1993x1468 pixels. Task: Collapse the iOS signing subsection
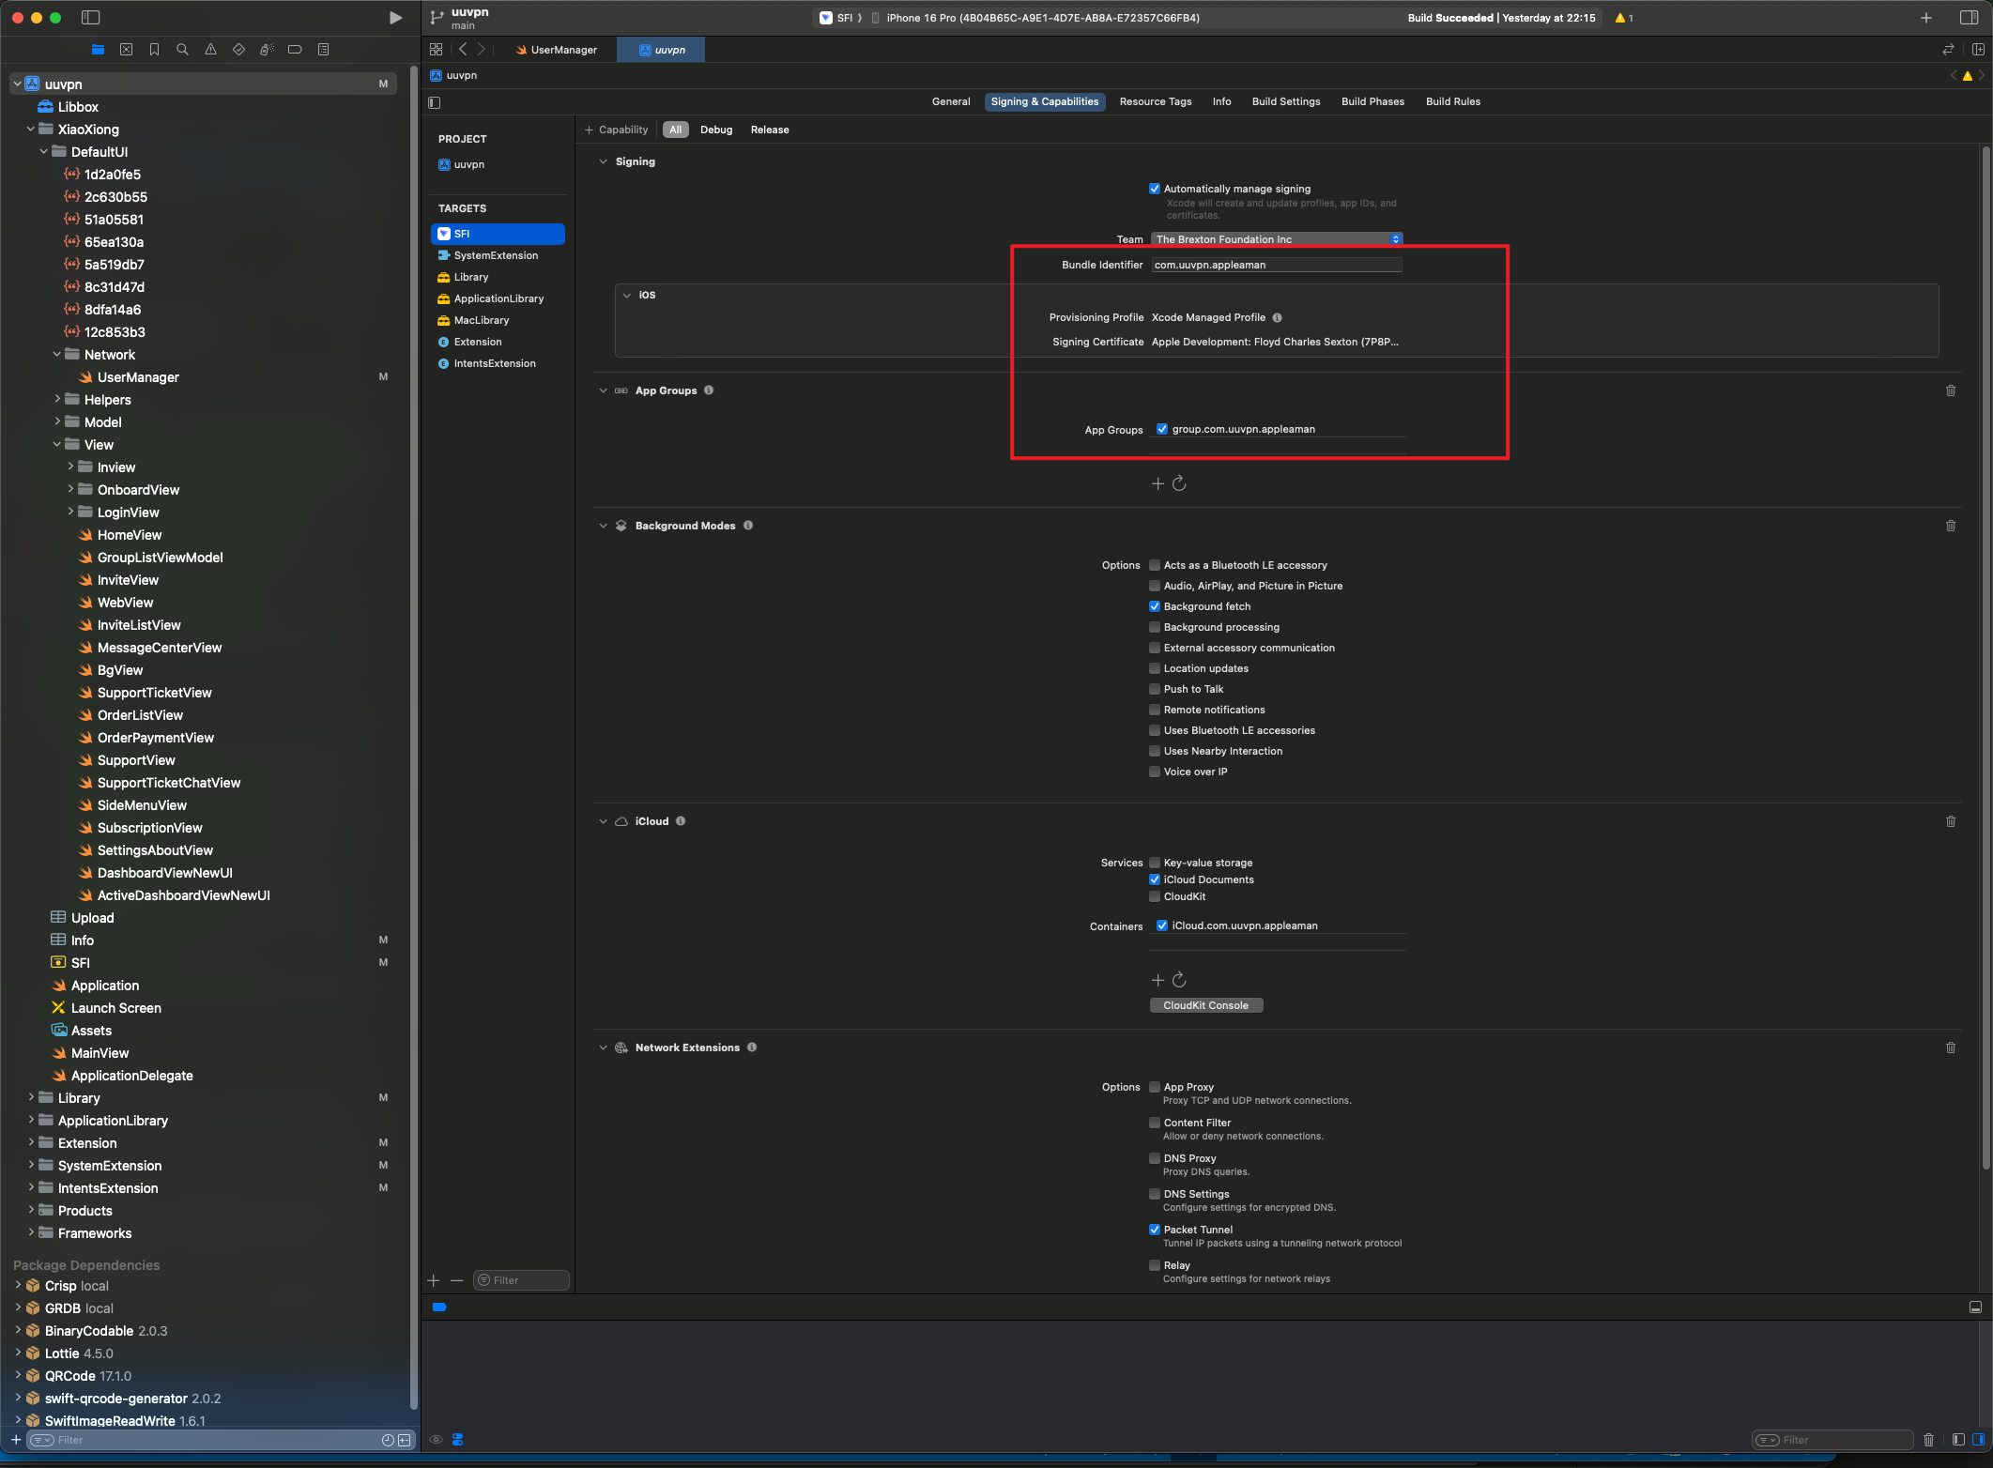coord(627,295)
